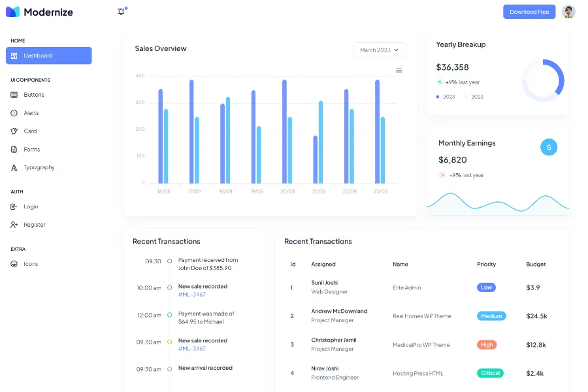Select the Card sidebar icon
The image size is (588, 392).
point(14,131)
